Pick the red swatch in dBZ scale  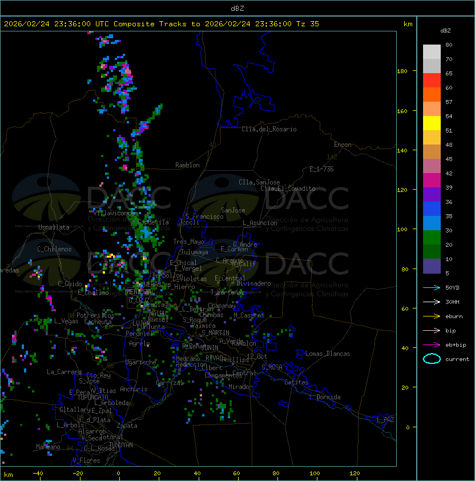pos(432,81)
